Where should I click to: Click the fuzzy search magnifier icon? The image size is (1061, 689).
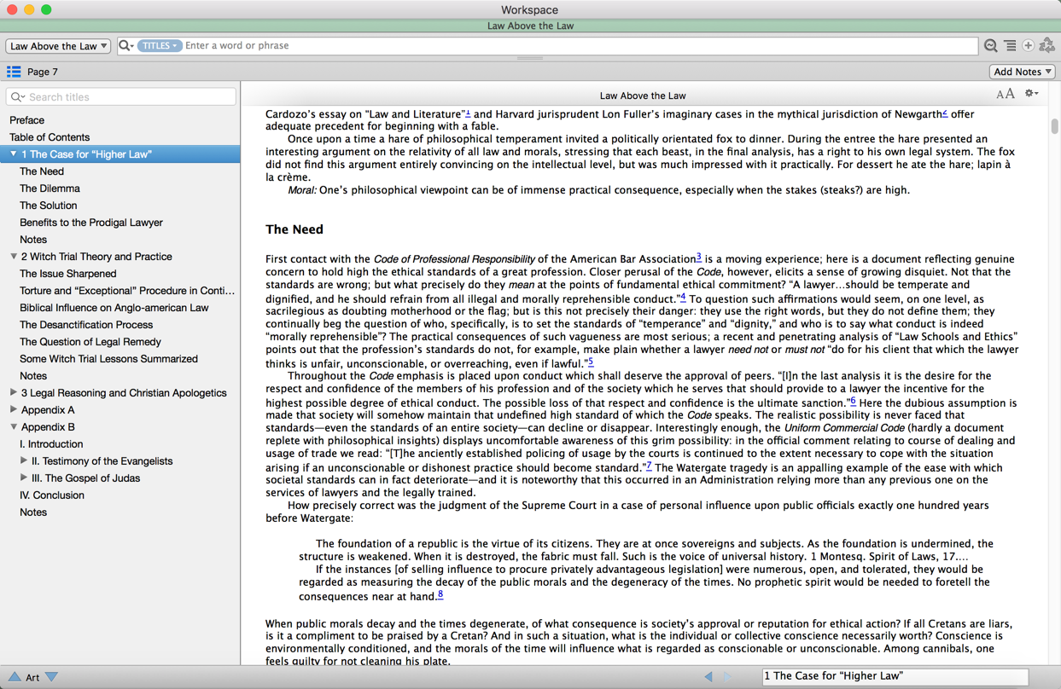(990, 45)
